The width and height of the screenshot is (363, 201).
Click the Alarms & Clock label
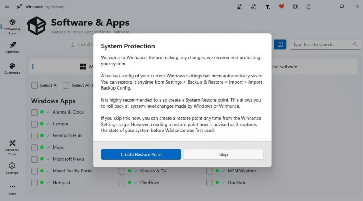coord(68,112)
